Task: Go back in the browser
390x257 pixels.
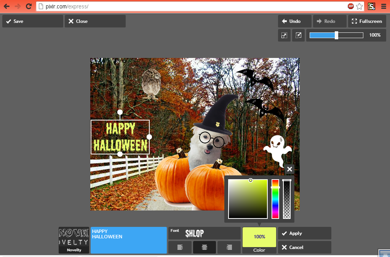Action: [x=6, y=6]
